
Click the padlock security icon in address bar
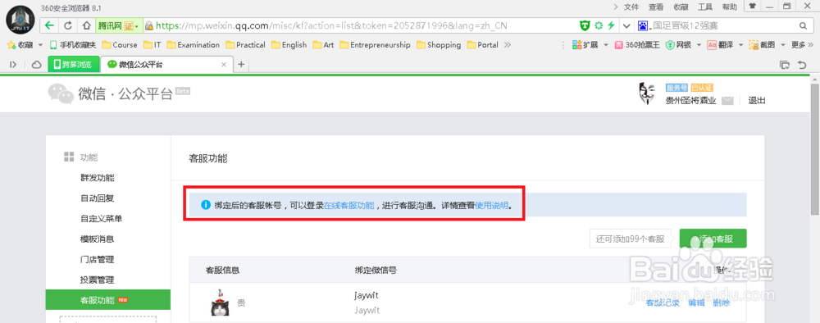pos(149,25)
